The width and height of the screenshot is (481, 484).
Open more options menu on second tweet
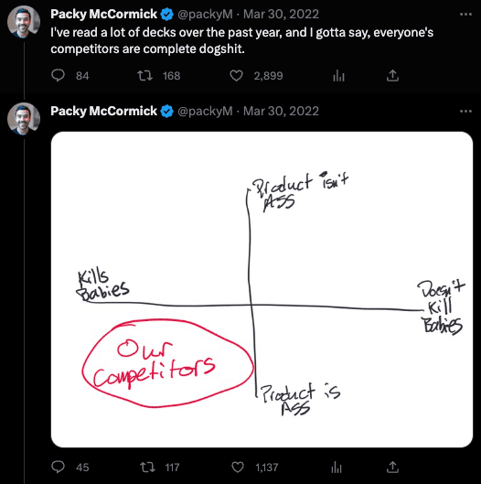tap(465, 111)
